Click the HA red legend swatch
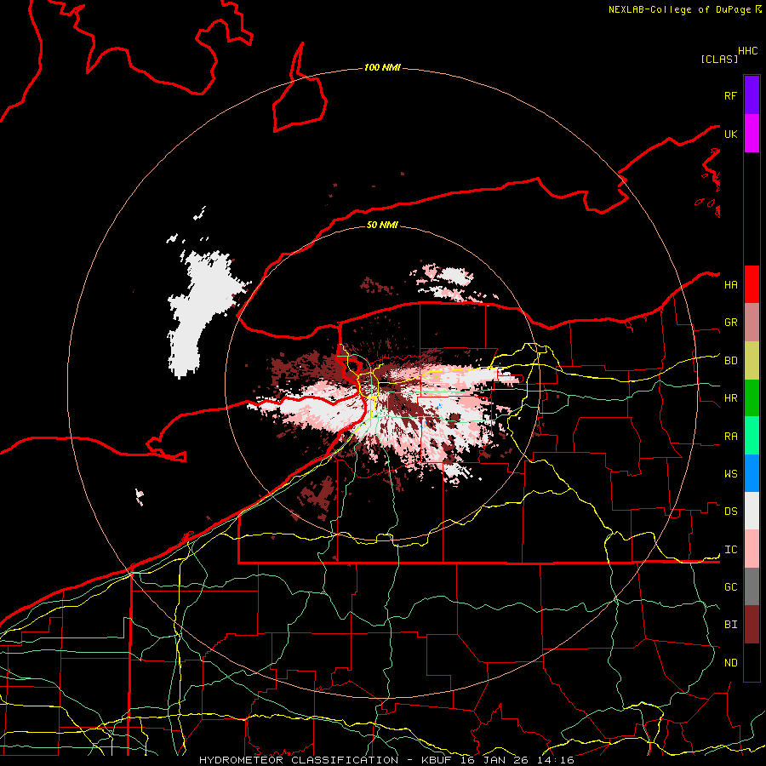The image size is (766, 766). 752,284
